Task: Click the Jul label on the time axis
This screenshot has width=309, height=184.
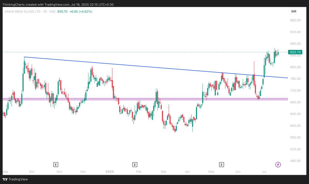Action: tap(264, 172)
